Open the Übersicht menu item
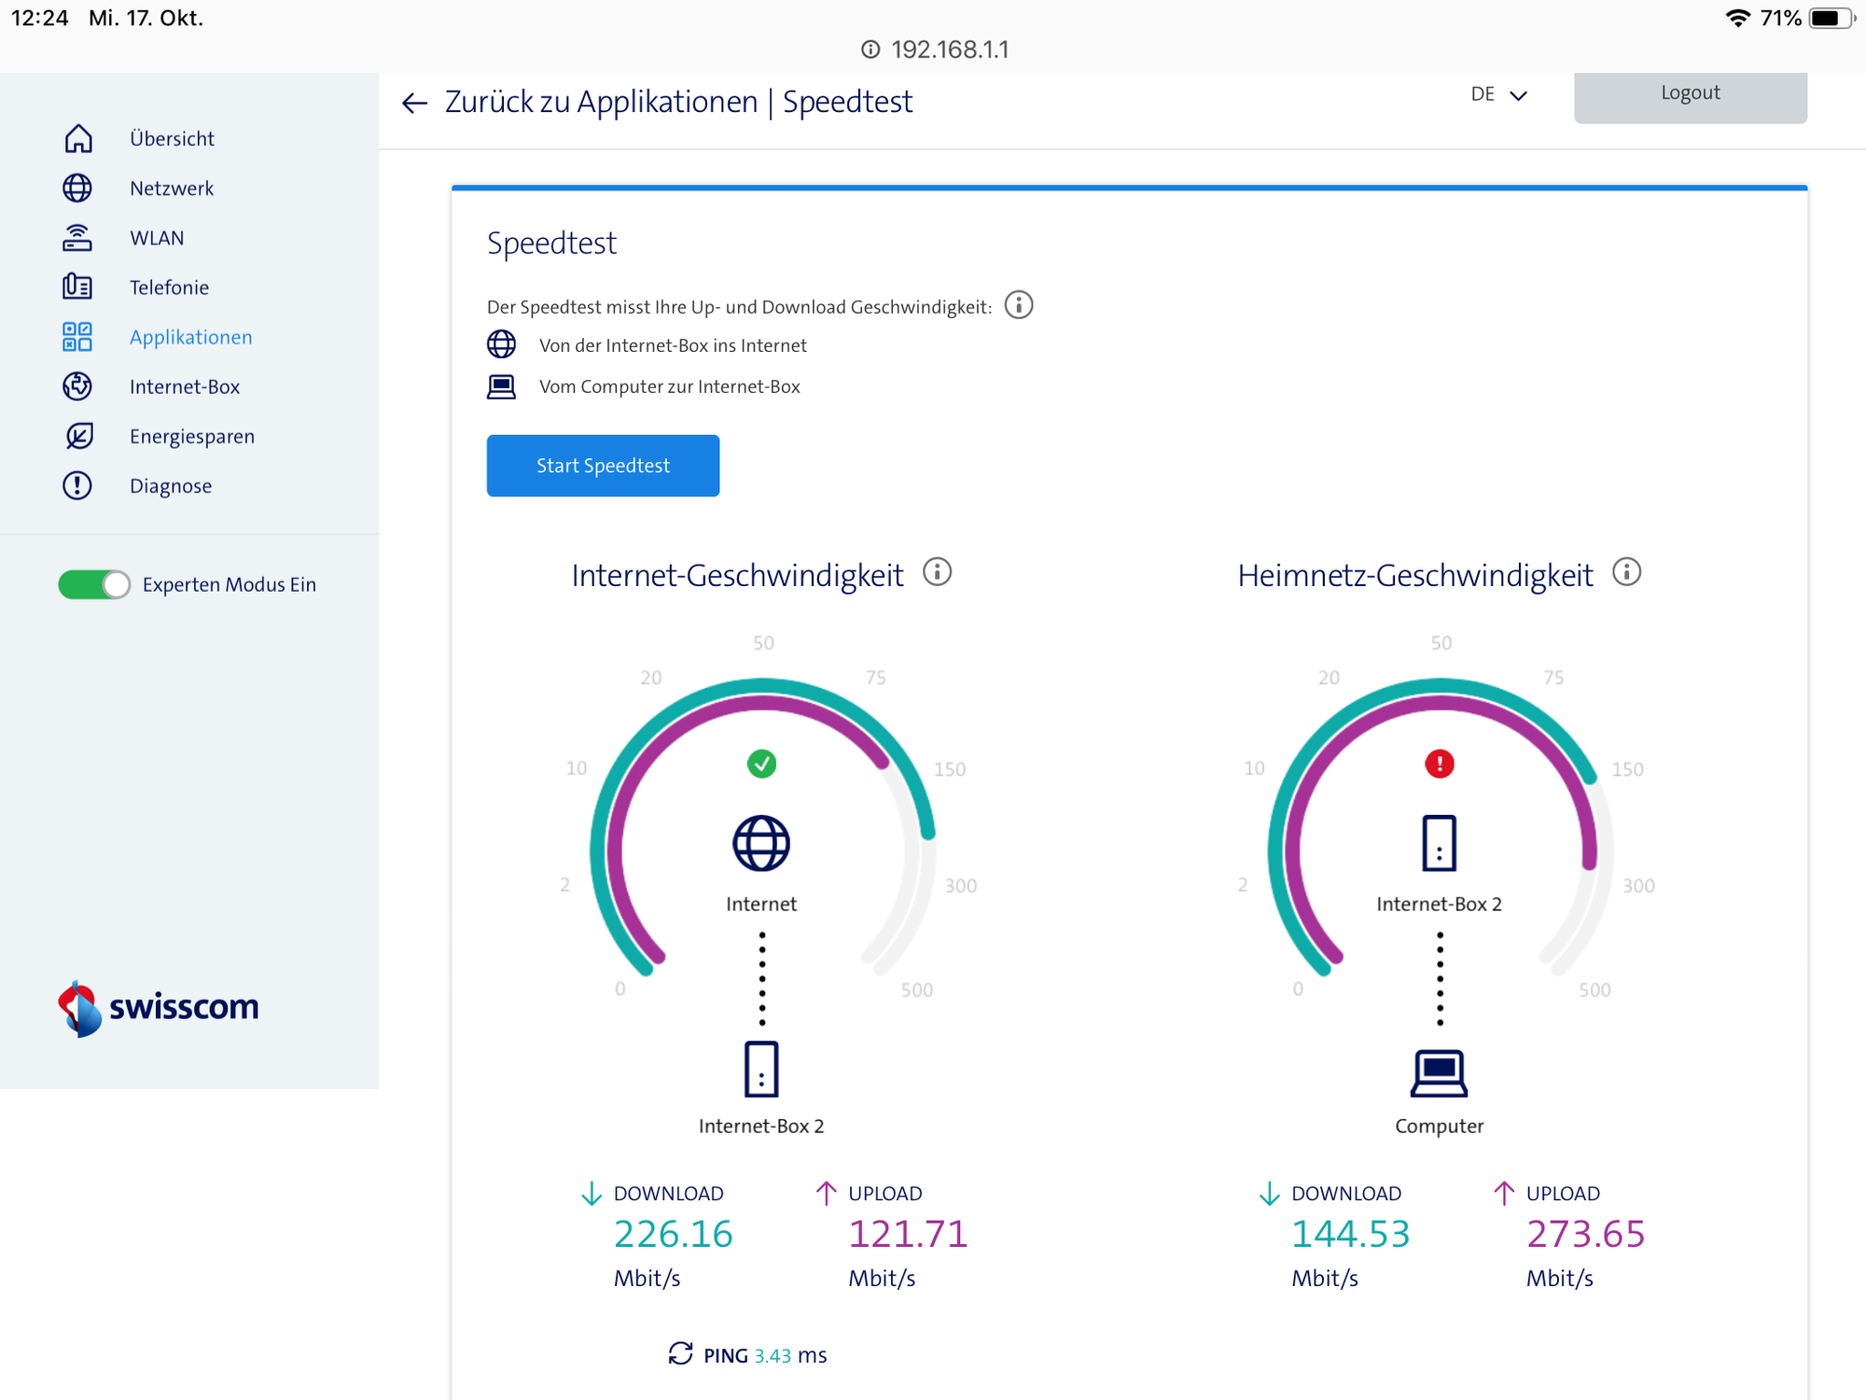 click(173, 138)
